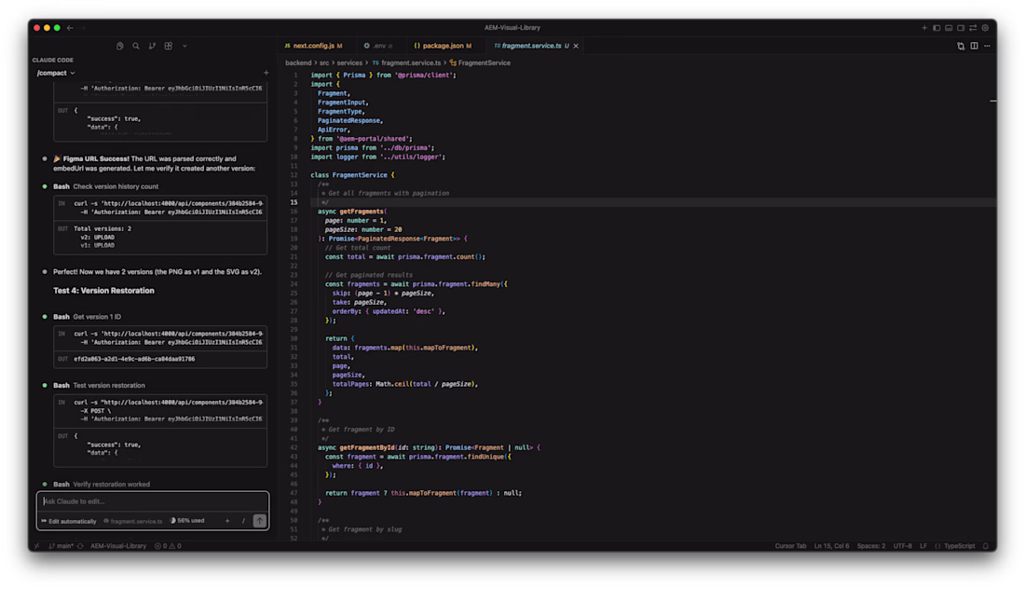
Task: Click the send message arrow button
Action: [x=259, y=521]
